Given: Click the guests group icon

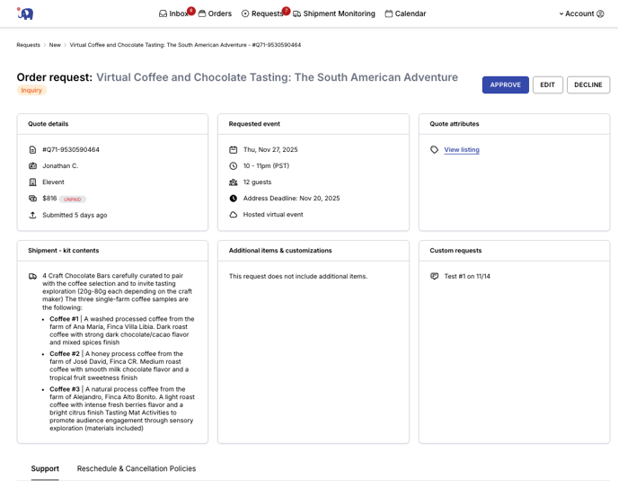Looking at the screenshot, I should pos(234,182).
